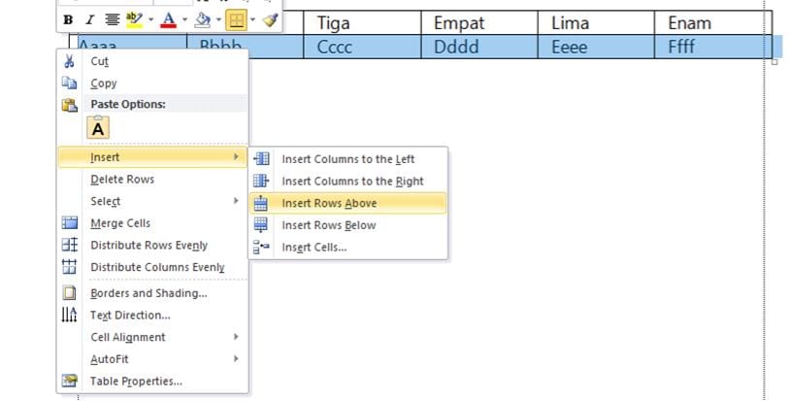Click Delete Rows in context menu

point(122,180)
